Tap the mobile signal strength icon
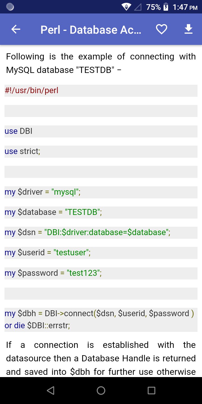 tap(138, 7)
